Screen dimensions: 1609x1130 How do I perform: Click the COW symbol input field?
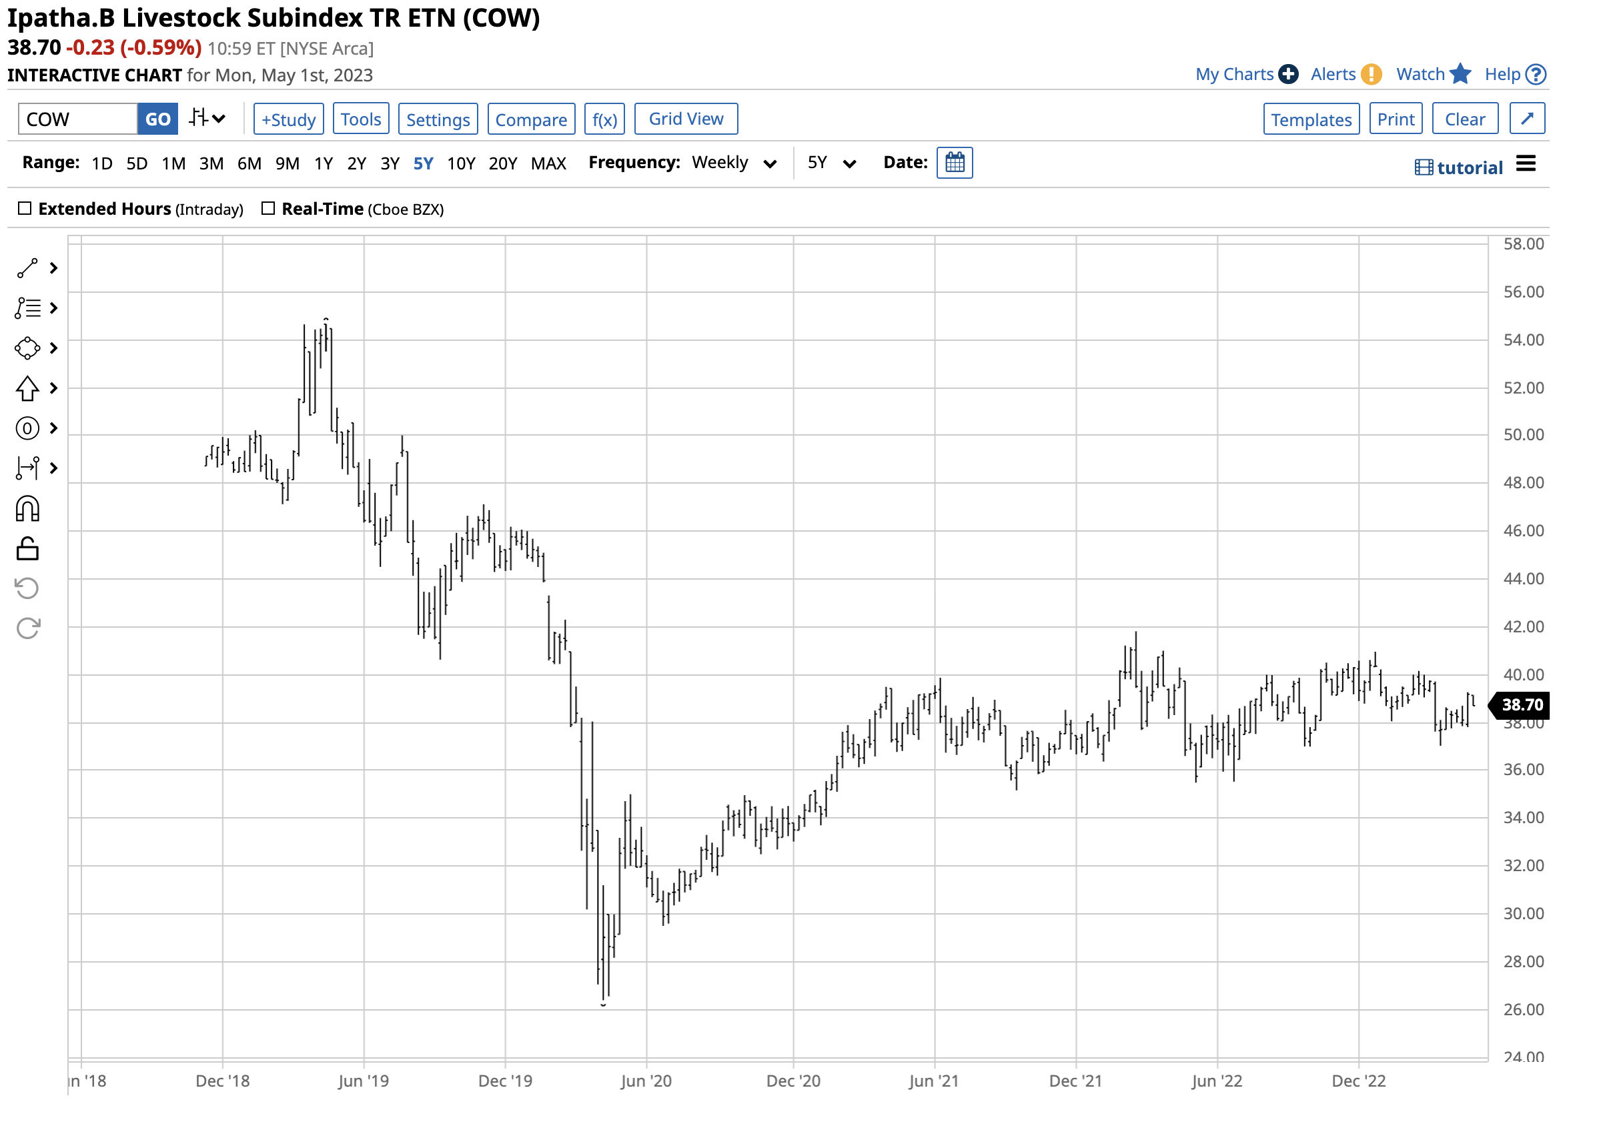[77, 120]
